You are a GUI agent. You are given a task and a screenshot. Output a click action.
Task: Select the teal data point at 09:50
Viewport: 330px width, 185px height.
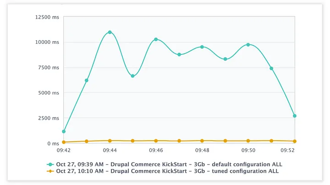(x=248, y=45)
